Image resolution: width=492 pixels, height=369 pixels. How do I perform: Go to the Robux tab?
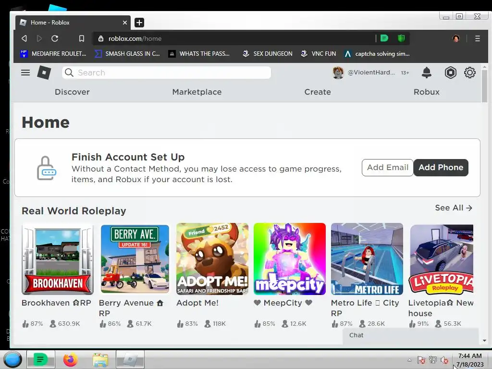[427, 92]
